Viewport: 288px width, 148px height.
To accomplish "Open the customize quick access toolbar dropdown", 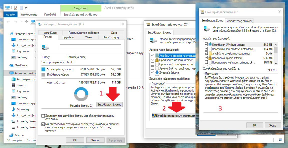I will (x=26, y=8).
